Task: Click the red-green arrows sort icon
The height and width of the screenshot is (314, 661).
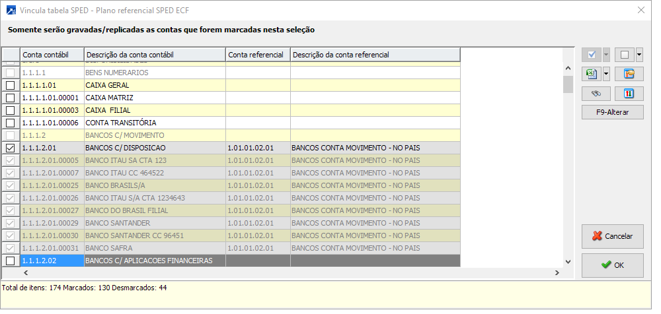Action: click(629, 94)
